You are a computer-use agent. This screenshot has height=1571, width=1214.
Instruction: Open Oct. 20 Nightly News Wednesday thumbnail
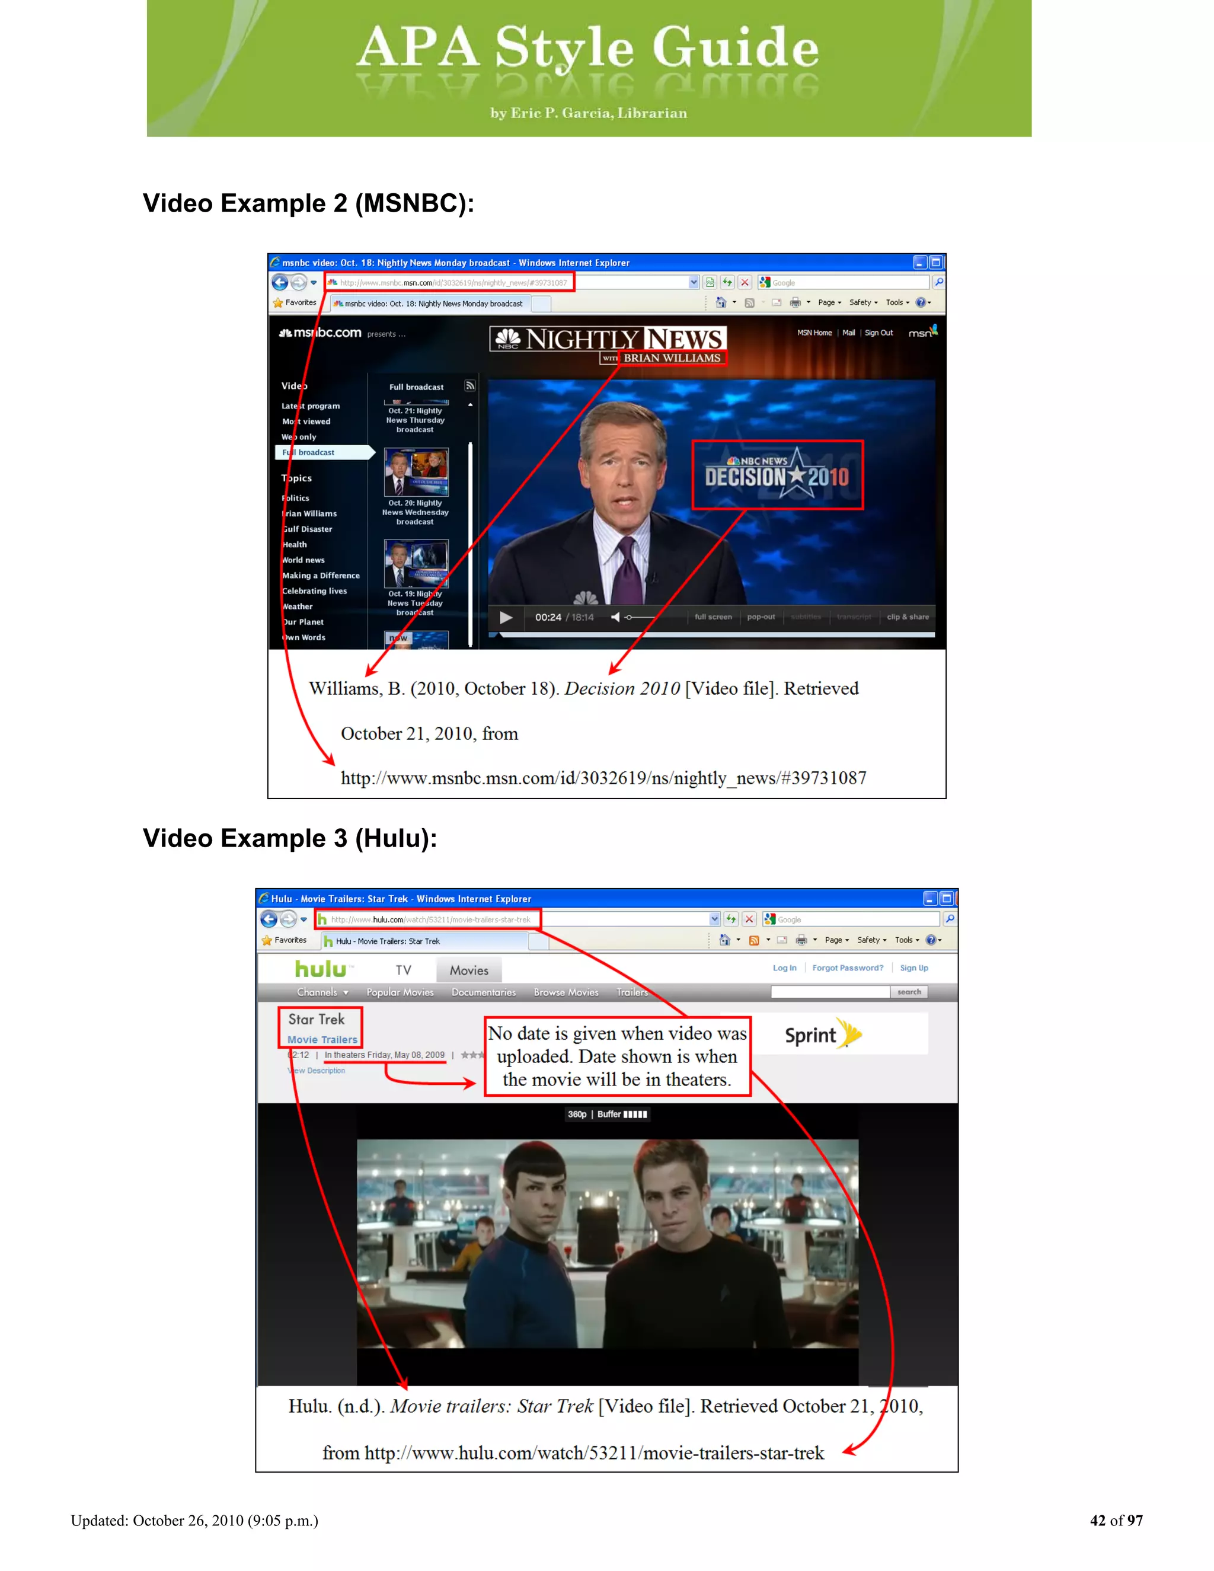point(416,472)
